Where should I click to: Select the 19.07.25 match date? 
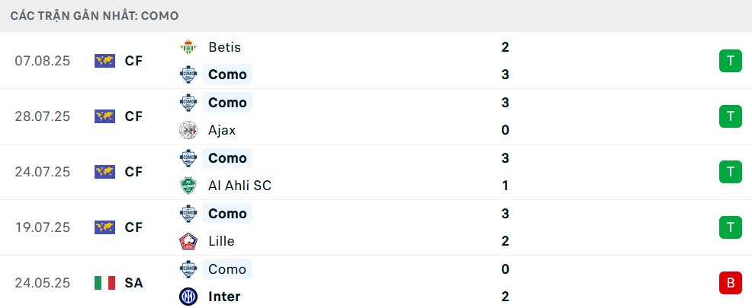(42, 227)
